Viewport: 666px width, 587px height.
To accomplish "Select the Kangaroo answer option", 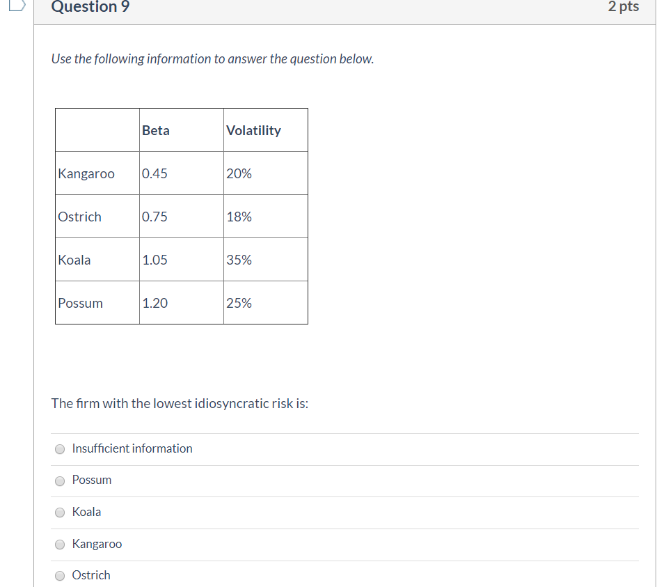I will click(60, 545).
